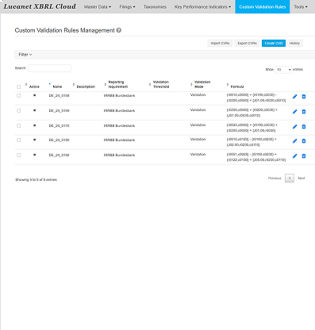This screenshot has height=330, width=315.
Task: Delete rule DE_21_0170 using the trash icon
Action: [x=304, y=127]
